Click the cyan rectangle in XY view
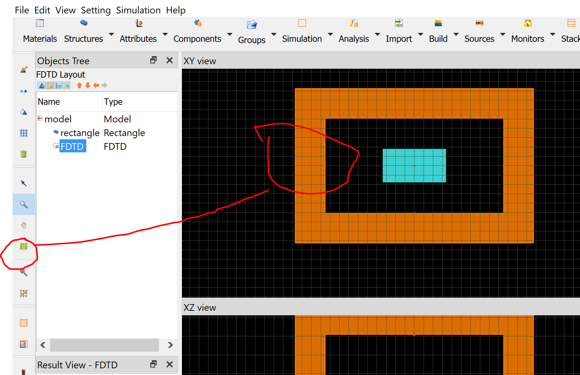This screenshot has width=580, height=375. (414, 165)
